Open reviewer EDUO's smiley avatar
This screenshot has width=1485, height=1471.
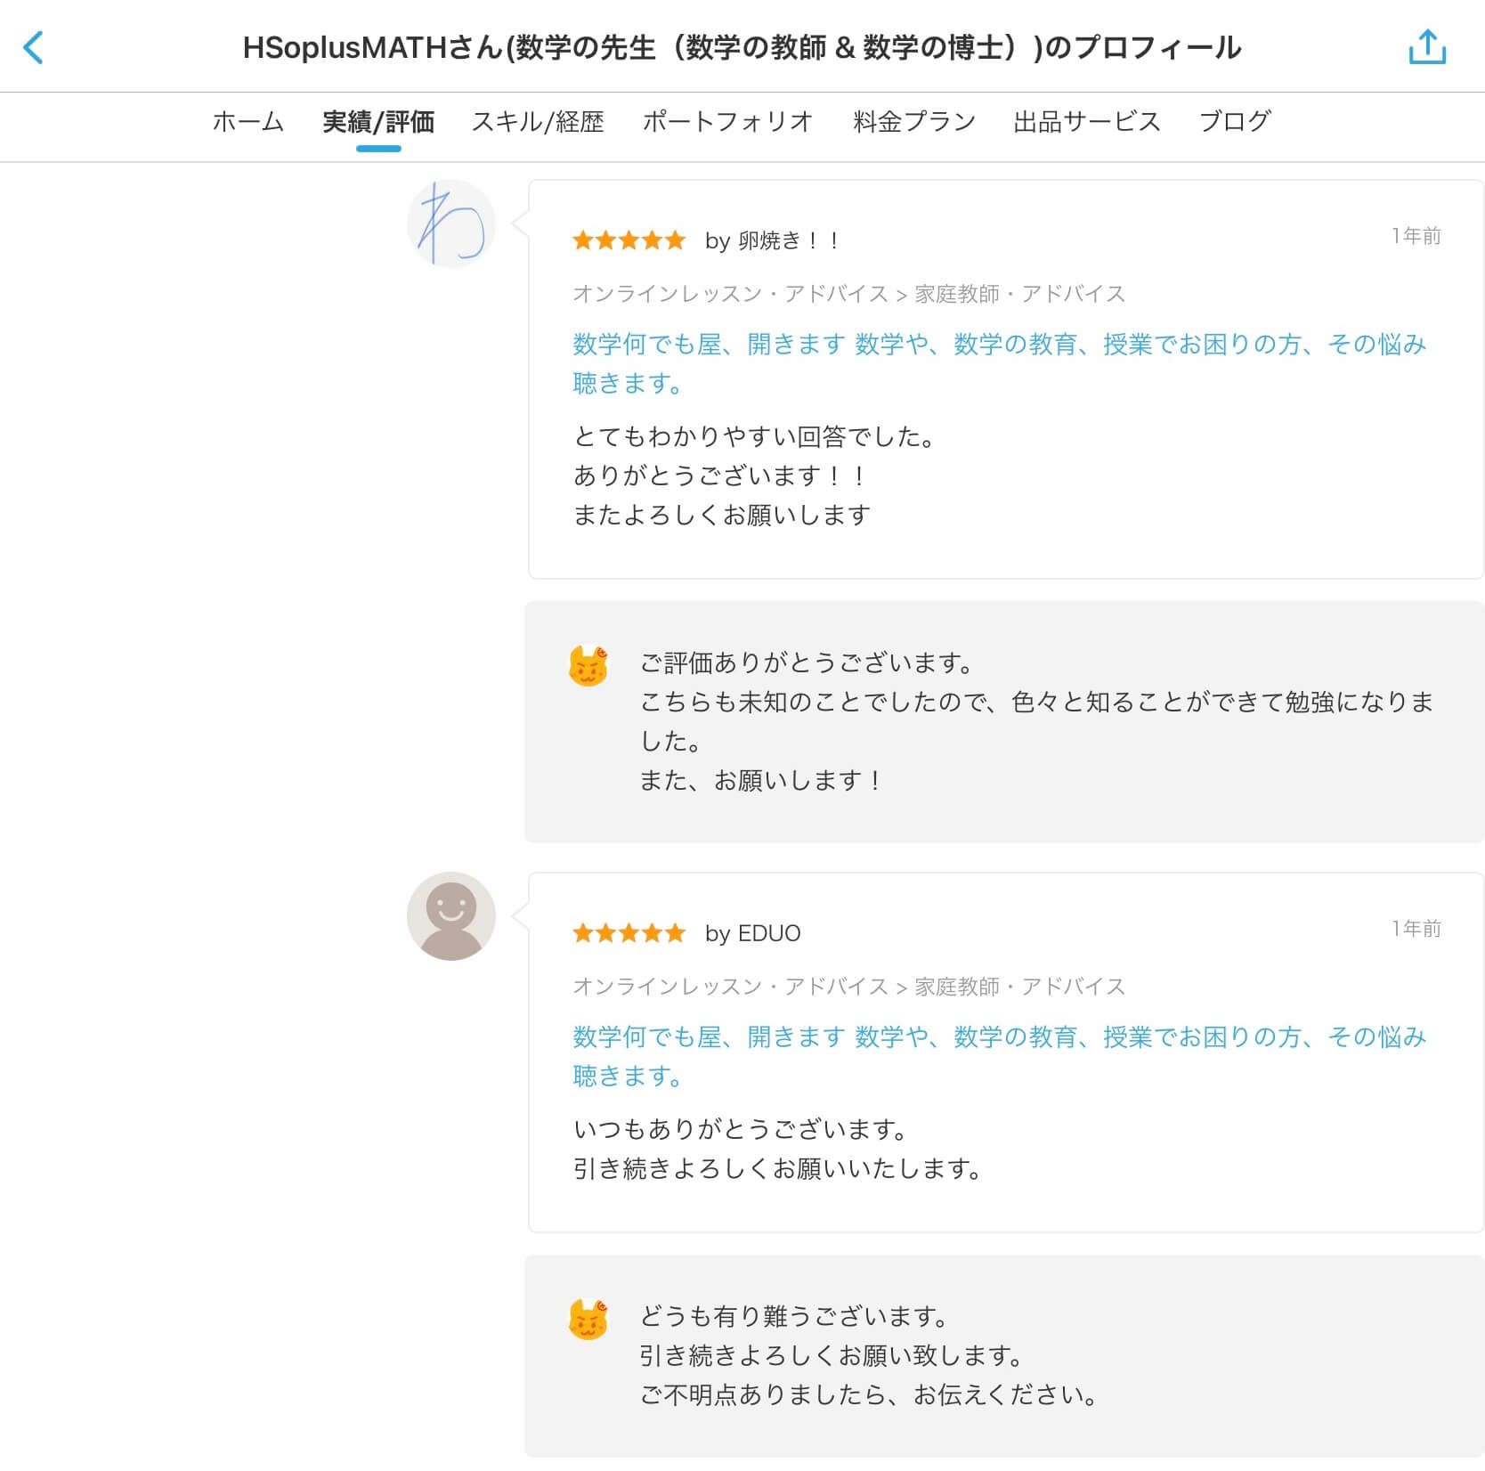451,916
